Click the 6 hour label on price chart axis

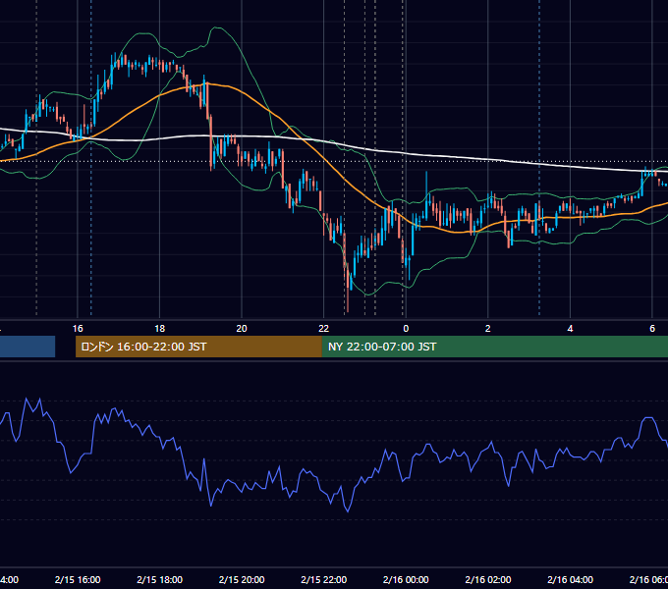point(652,329)
